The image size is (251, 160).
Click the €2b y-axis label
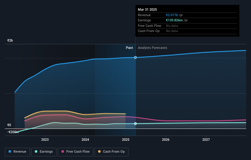[10, 40]
